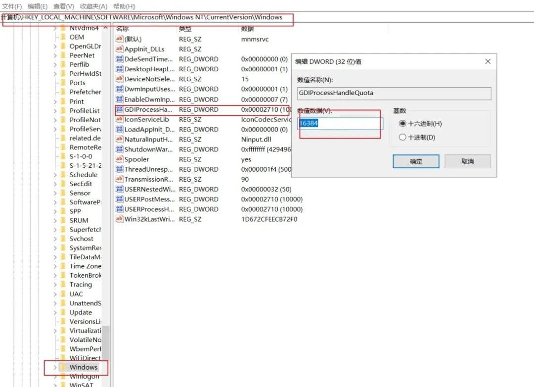Expand the Svchost tree node

(x=55, y=239)
